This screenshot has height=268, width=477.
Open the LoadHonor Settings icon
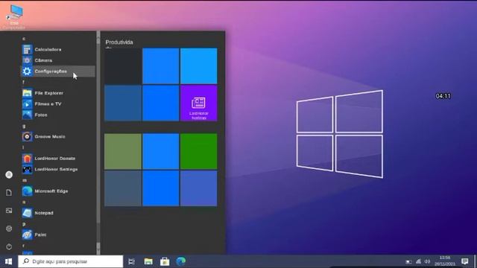pos(27,169)
